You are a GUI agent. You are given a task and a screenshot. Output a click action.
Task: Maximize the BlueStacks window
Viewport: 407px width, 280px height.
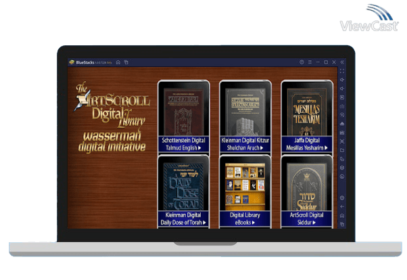[x=326, y=62]
